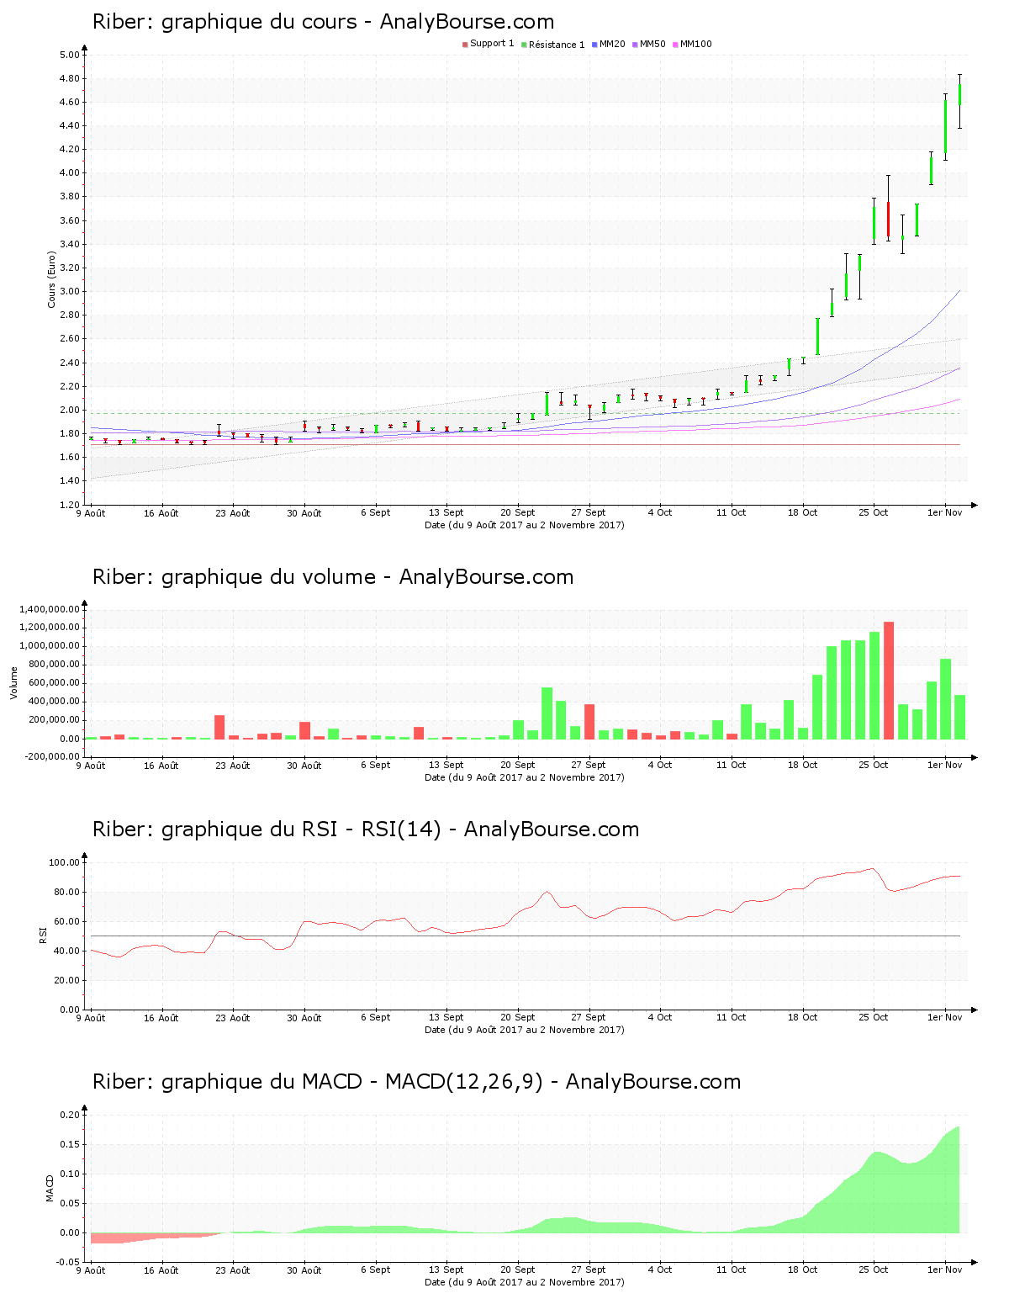Click the '40.00' tick on RSI axis

[67, 951]
